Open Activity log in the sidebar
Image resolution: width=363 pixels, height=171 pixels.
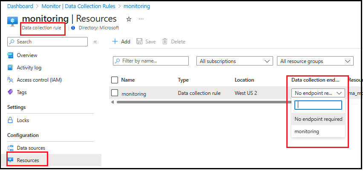(x=29, y=68)
